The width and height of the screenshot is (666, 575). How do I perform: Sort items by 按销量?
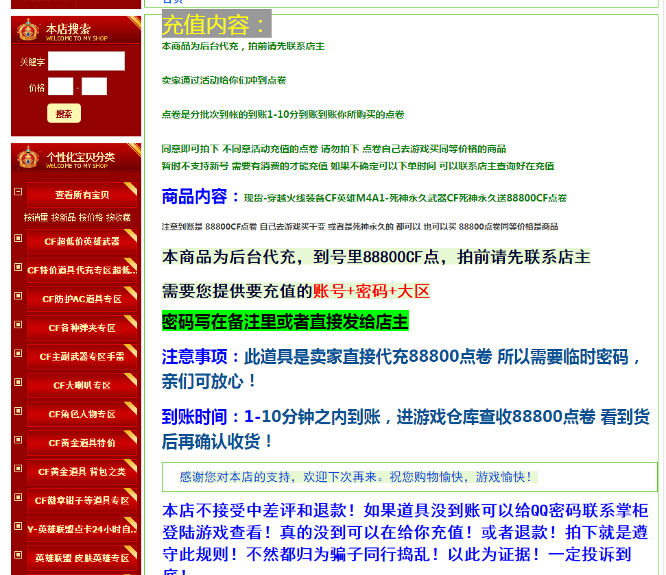36,217
